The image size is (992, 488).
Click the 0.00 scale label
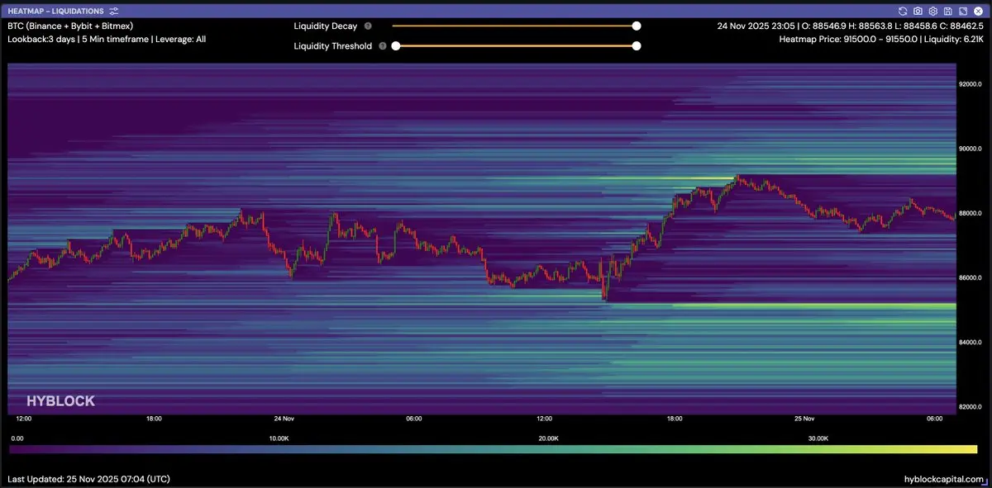click(18, 438)
